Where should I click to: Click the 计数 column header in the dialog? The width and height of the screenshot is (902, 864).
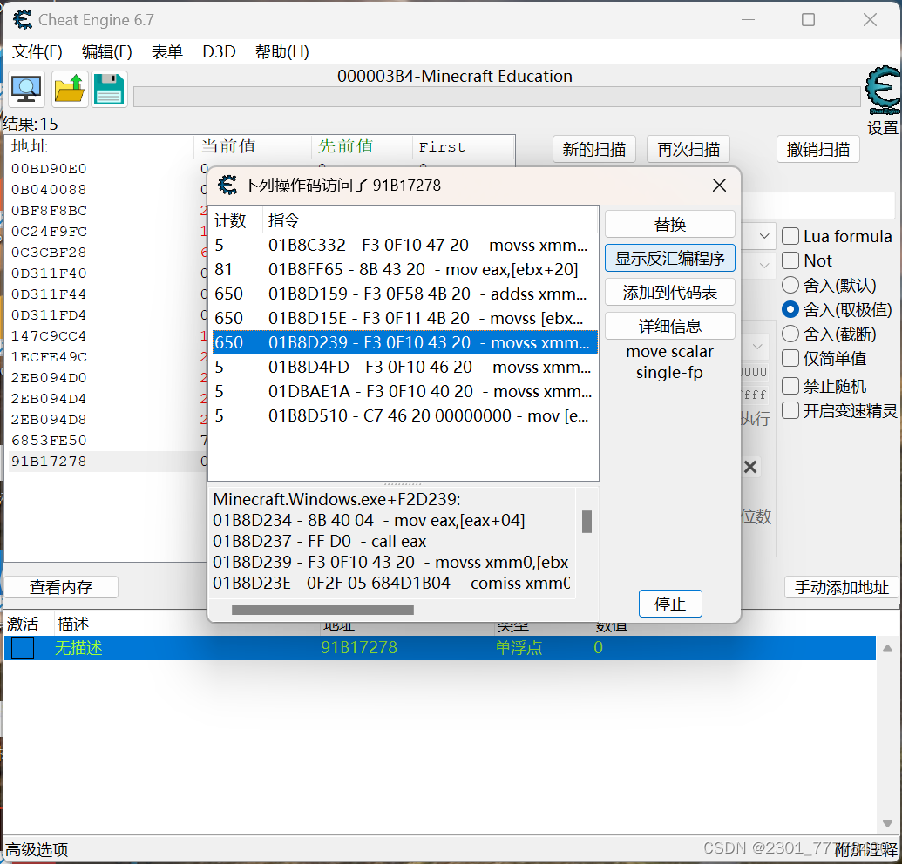pyautogui.click(x=234, y=220)
